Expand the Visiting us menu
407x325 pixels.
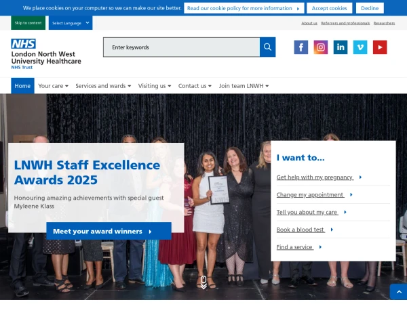click(x=155, y=86)
